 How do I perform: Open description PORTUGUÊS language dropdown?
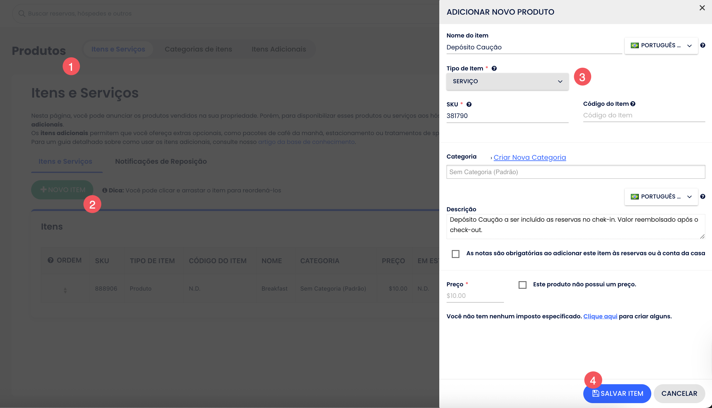(x=661, y=197)
